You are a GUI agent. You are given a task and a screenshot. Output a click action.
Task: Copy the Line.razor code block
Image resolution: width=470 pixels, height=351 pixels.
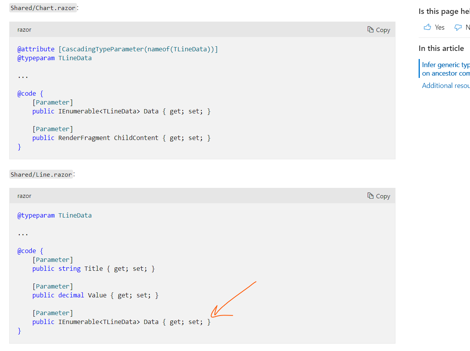pyautogui.click(x=378, y=196)
